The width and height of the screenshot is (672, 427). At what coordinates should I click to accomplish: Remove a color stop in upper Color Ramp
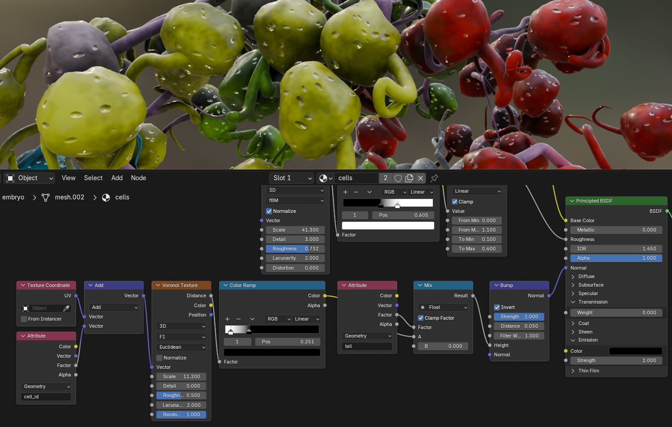356,192
